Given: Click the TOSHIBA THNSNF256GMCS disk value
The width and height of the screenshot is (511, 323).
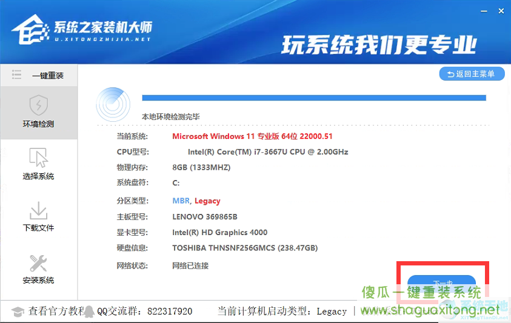Looking at the screenshot, I should pyautogui.click(x=245, y=248).
